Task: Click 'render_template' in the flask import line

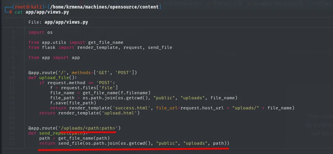Action: [x=97, y=47]
